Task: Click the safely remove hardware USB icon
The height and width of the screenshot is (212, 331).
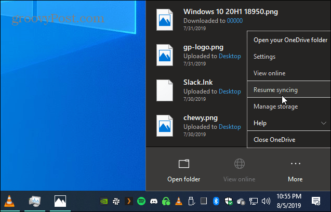Action: pyautogui.click(x=191, y=201)
